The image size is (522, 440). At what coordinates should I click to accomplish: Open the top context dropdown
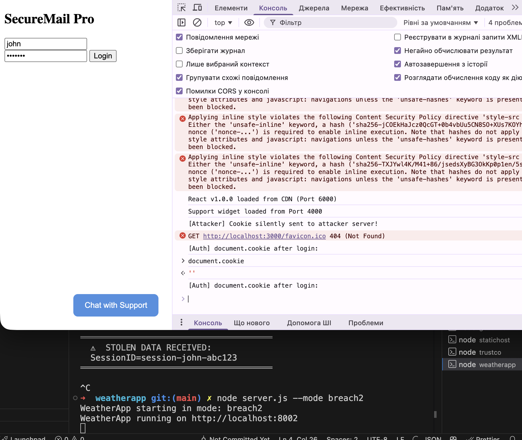223,22
